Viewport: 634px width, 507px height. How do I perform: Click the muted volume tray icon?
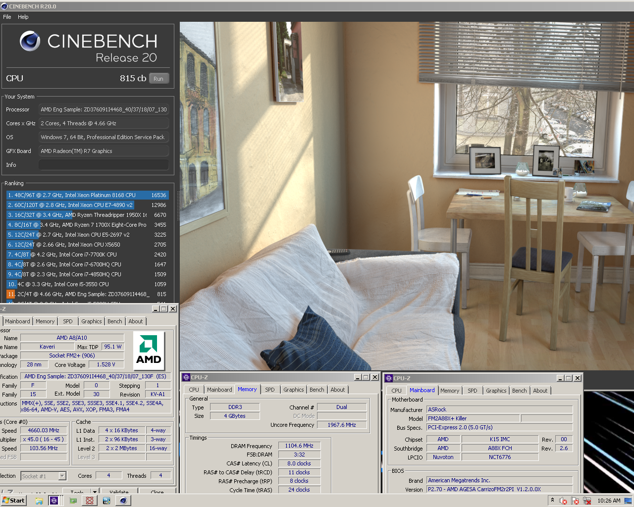(563, 501)
